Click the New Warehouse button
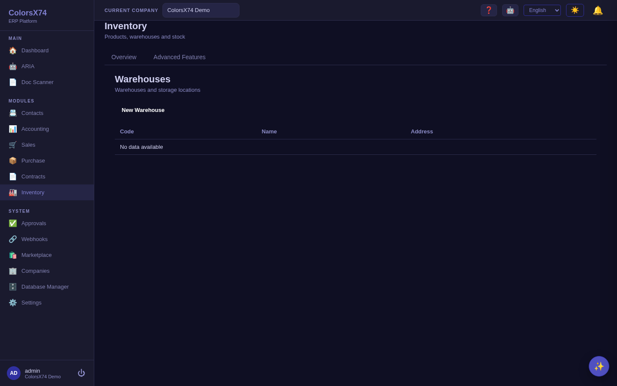This screenshot has height=386, width=617. pyautogui.click(x=143, y=110)
